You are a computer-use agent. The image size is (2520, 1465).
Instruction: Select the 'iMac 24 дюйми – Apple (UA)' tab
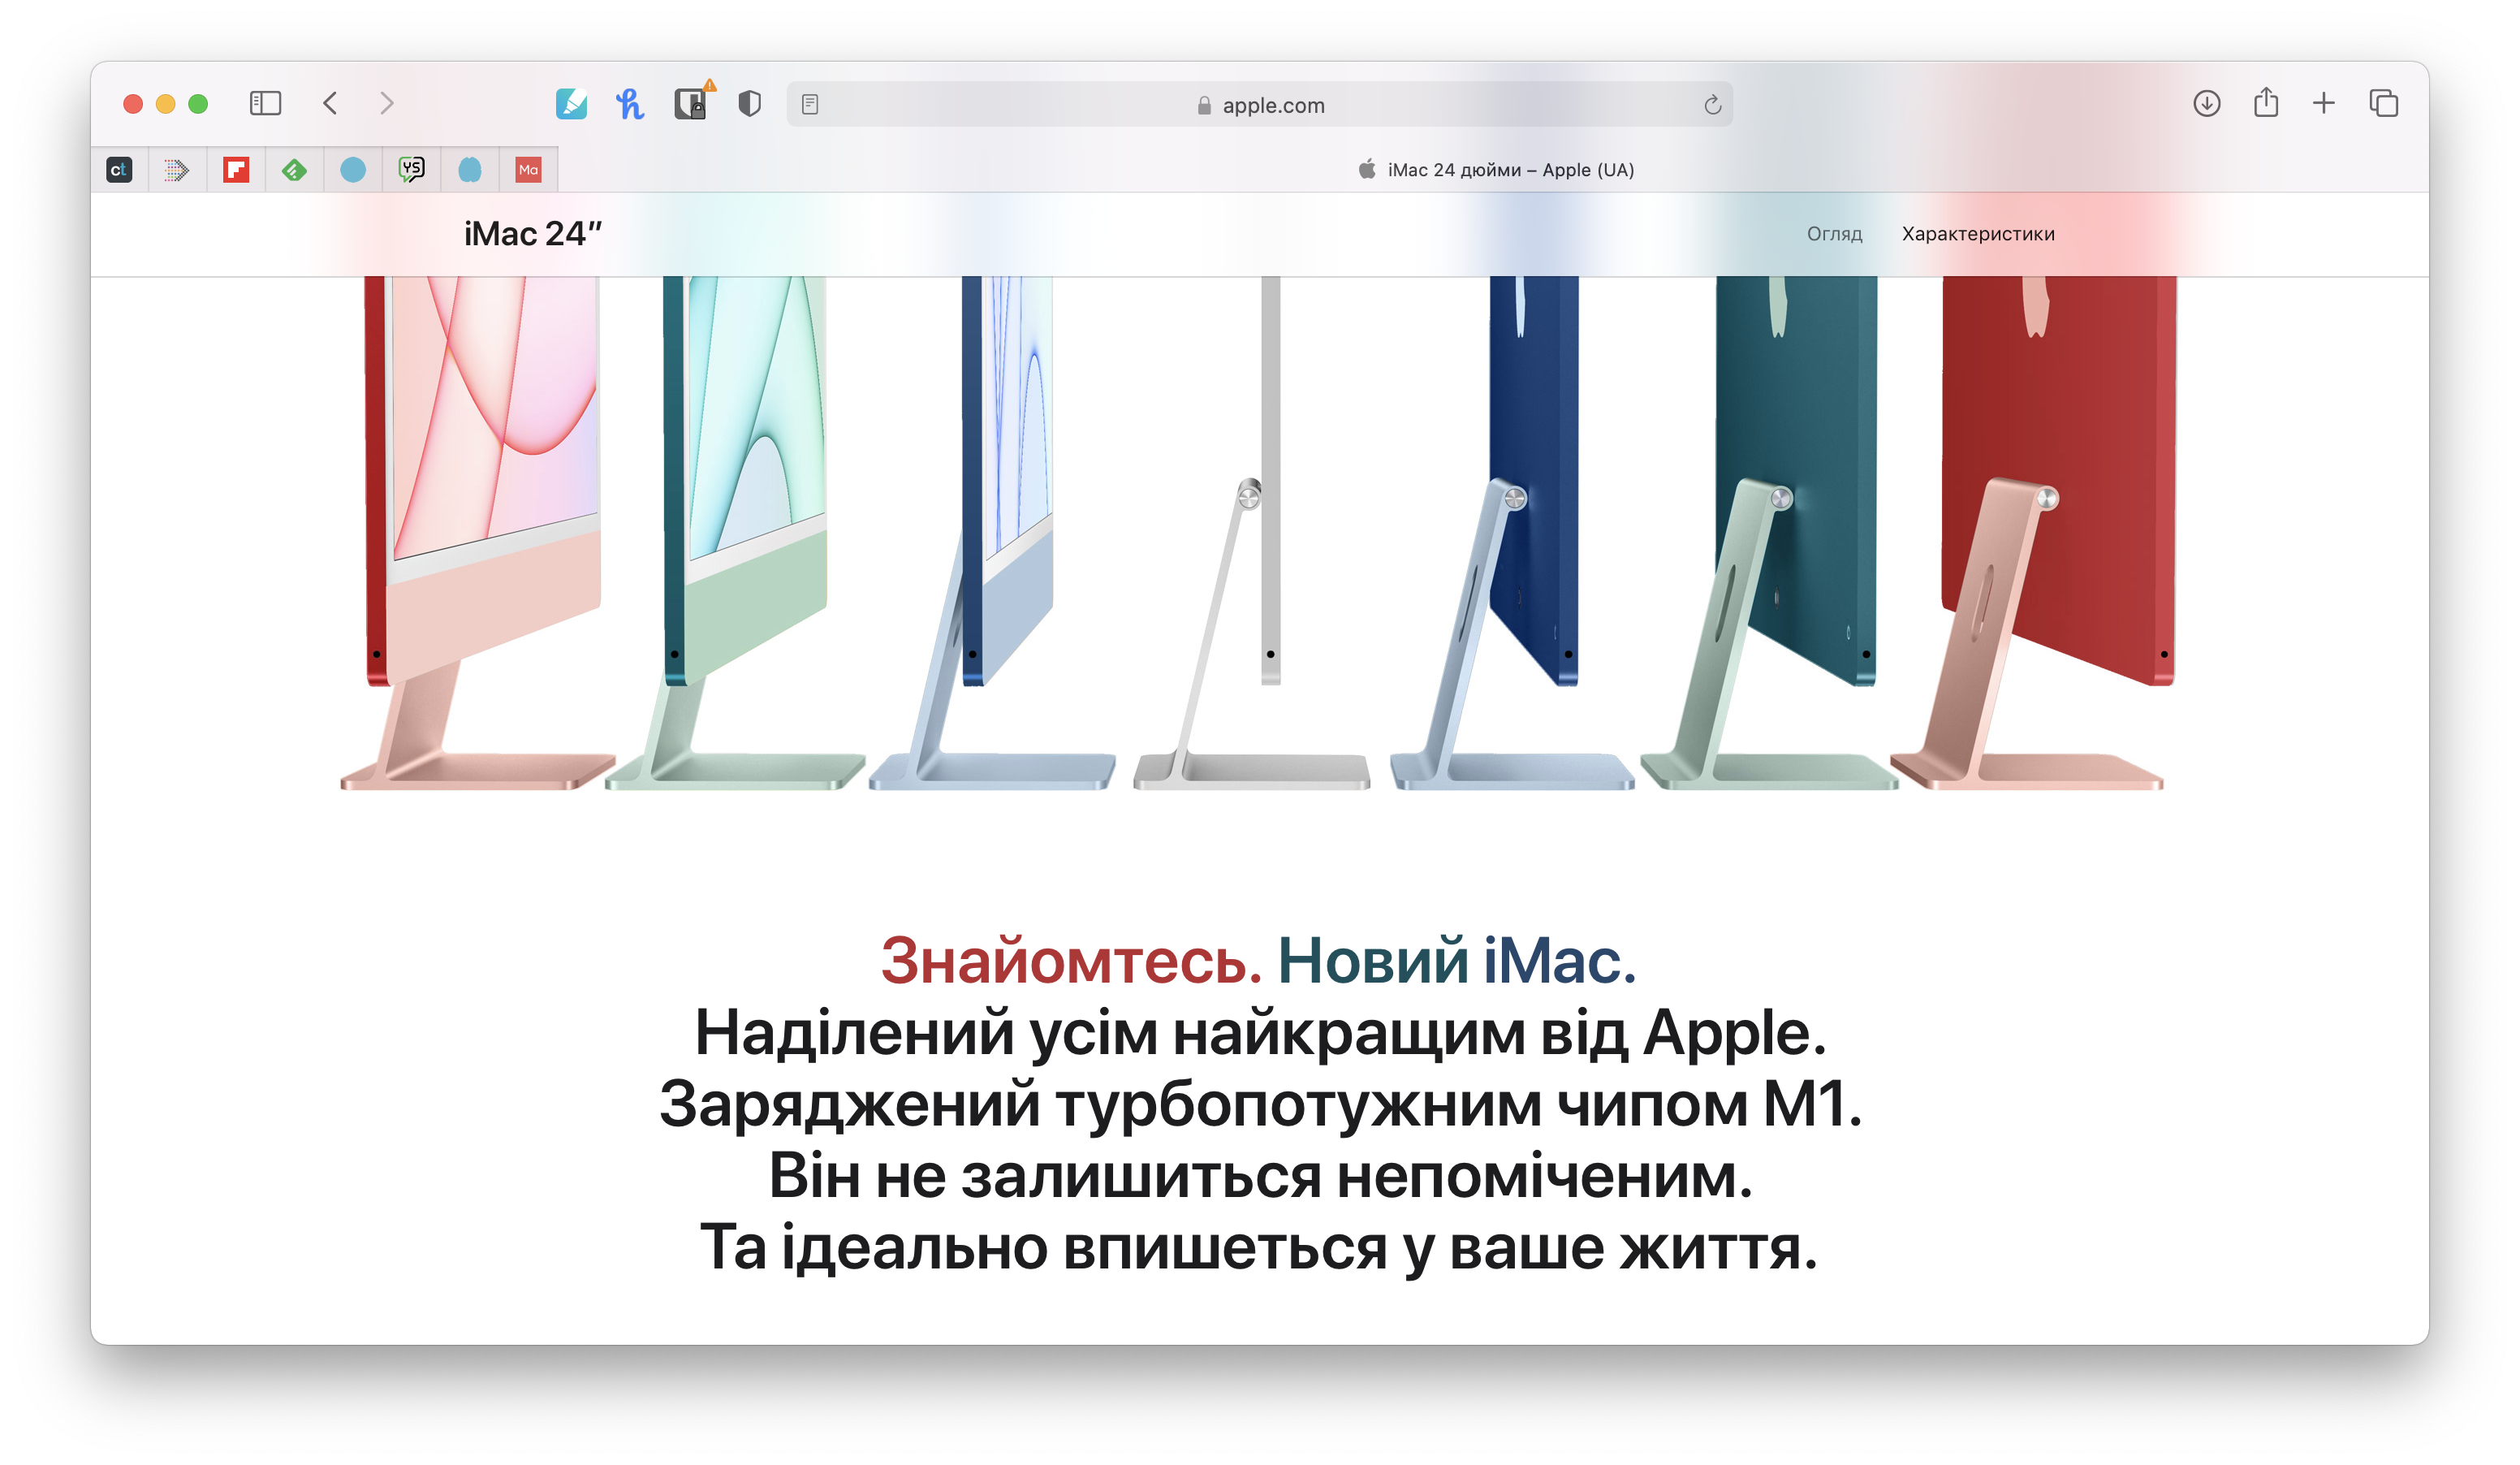[x=1494, y=170]
